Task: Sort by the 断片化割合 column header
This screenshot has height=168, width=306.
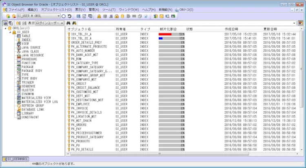Action: [x=168, y=29]
